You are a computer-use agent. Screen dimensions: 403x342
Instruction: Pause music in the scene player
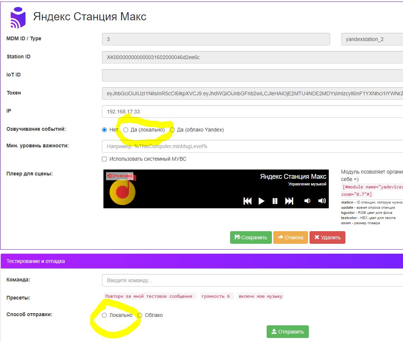pyautogui.click(x=275, y=201)
